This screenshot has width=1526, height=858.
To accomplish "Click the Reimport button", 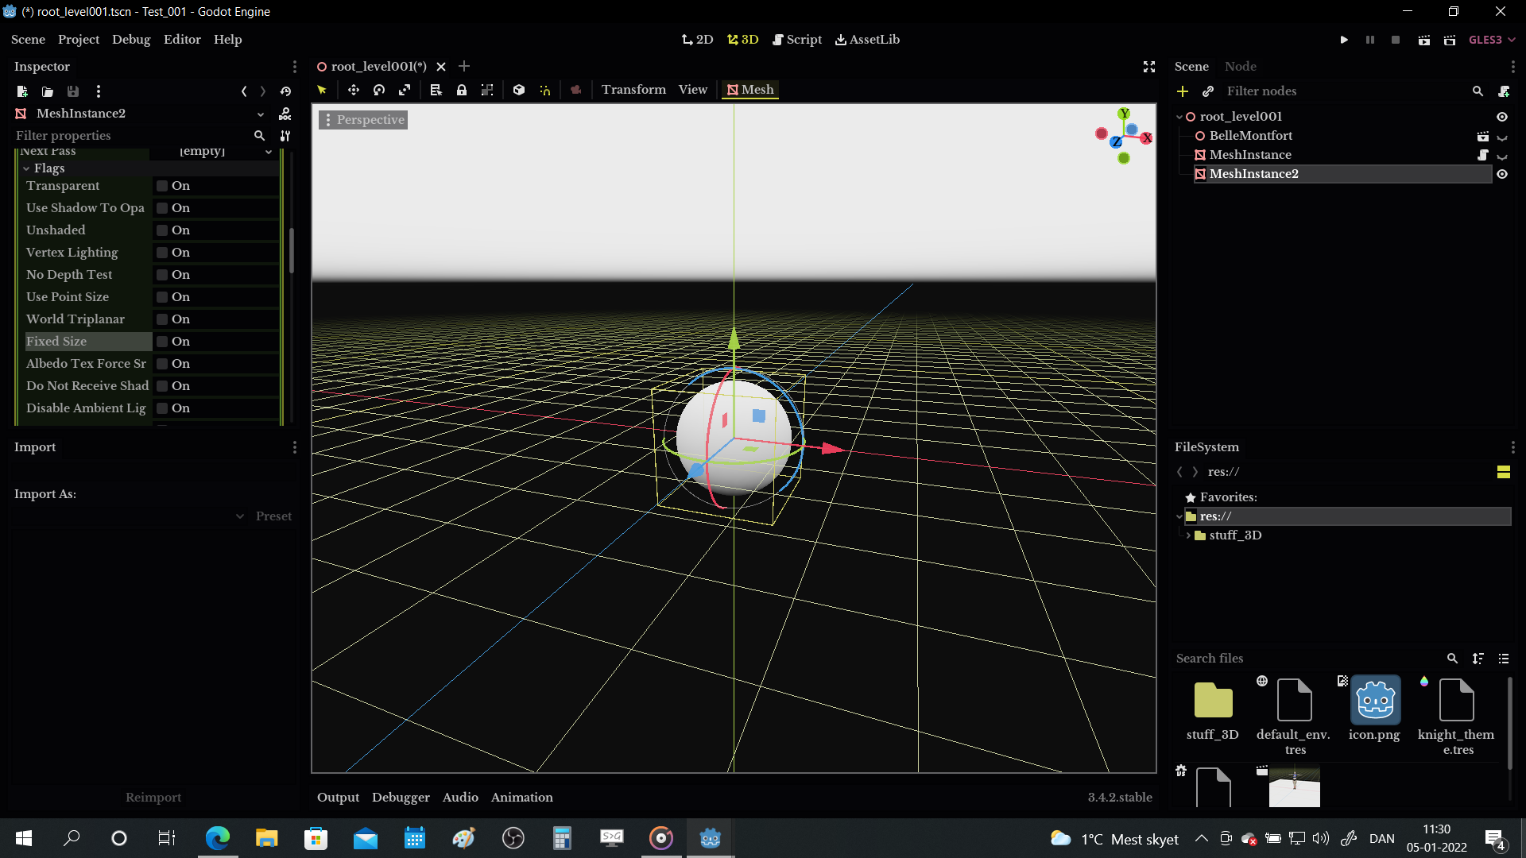I will tap(153, 797).
